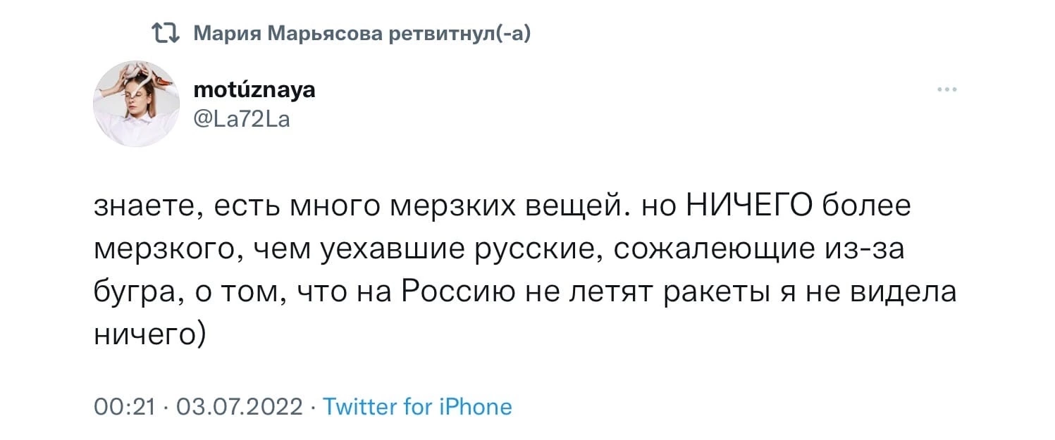Image resolution: width=1055 pixels, height=440 pixels.
Task: Click the 00:21 tweet timestamp
Action: (x=123, y=406)
